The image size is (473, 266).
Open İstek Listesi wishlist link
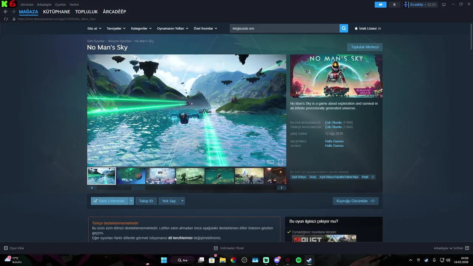pyautogui.click(x=368, y=28)
